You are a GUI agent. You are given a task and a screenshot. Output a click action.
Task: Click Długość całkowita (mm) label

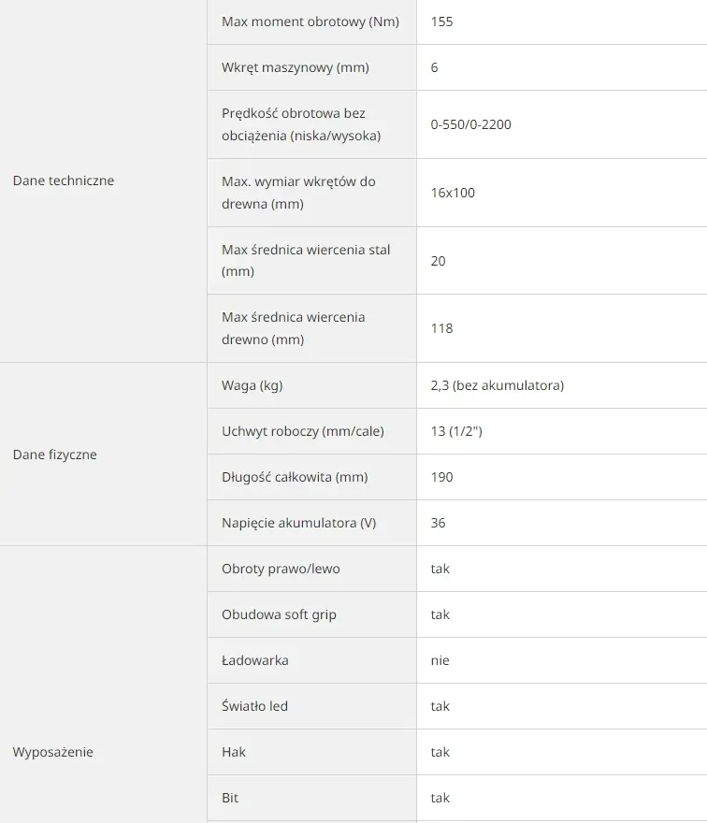coord(295,477)
